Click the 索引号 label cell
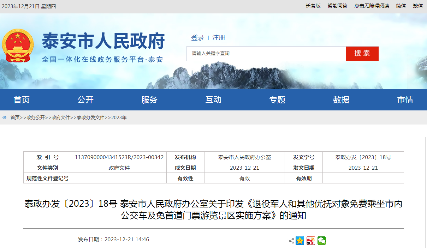 pos(48,157)
